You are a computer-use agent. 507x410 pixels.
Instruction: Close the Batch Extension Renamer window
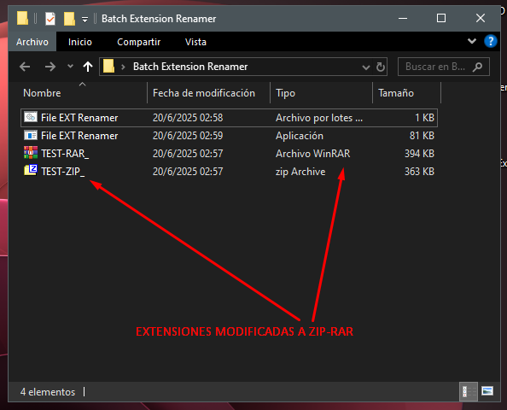pyautogui.click(x=481, y=18)
